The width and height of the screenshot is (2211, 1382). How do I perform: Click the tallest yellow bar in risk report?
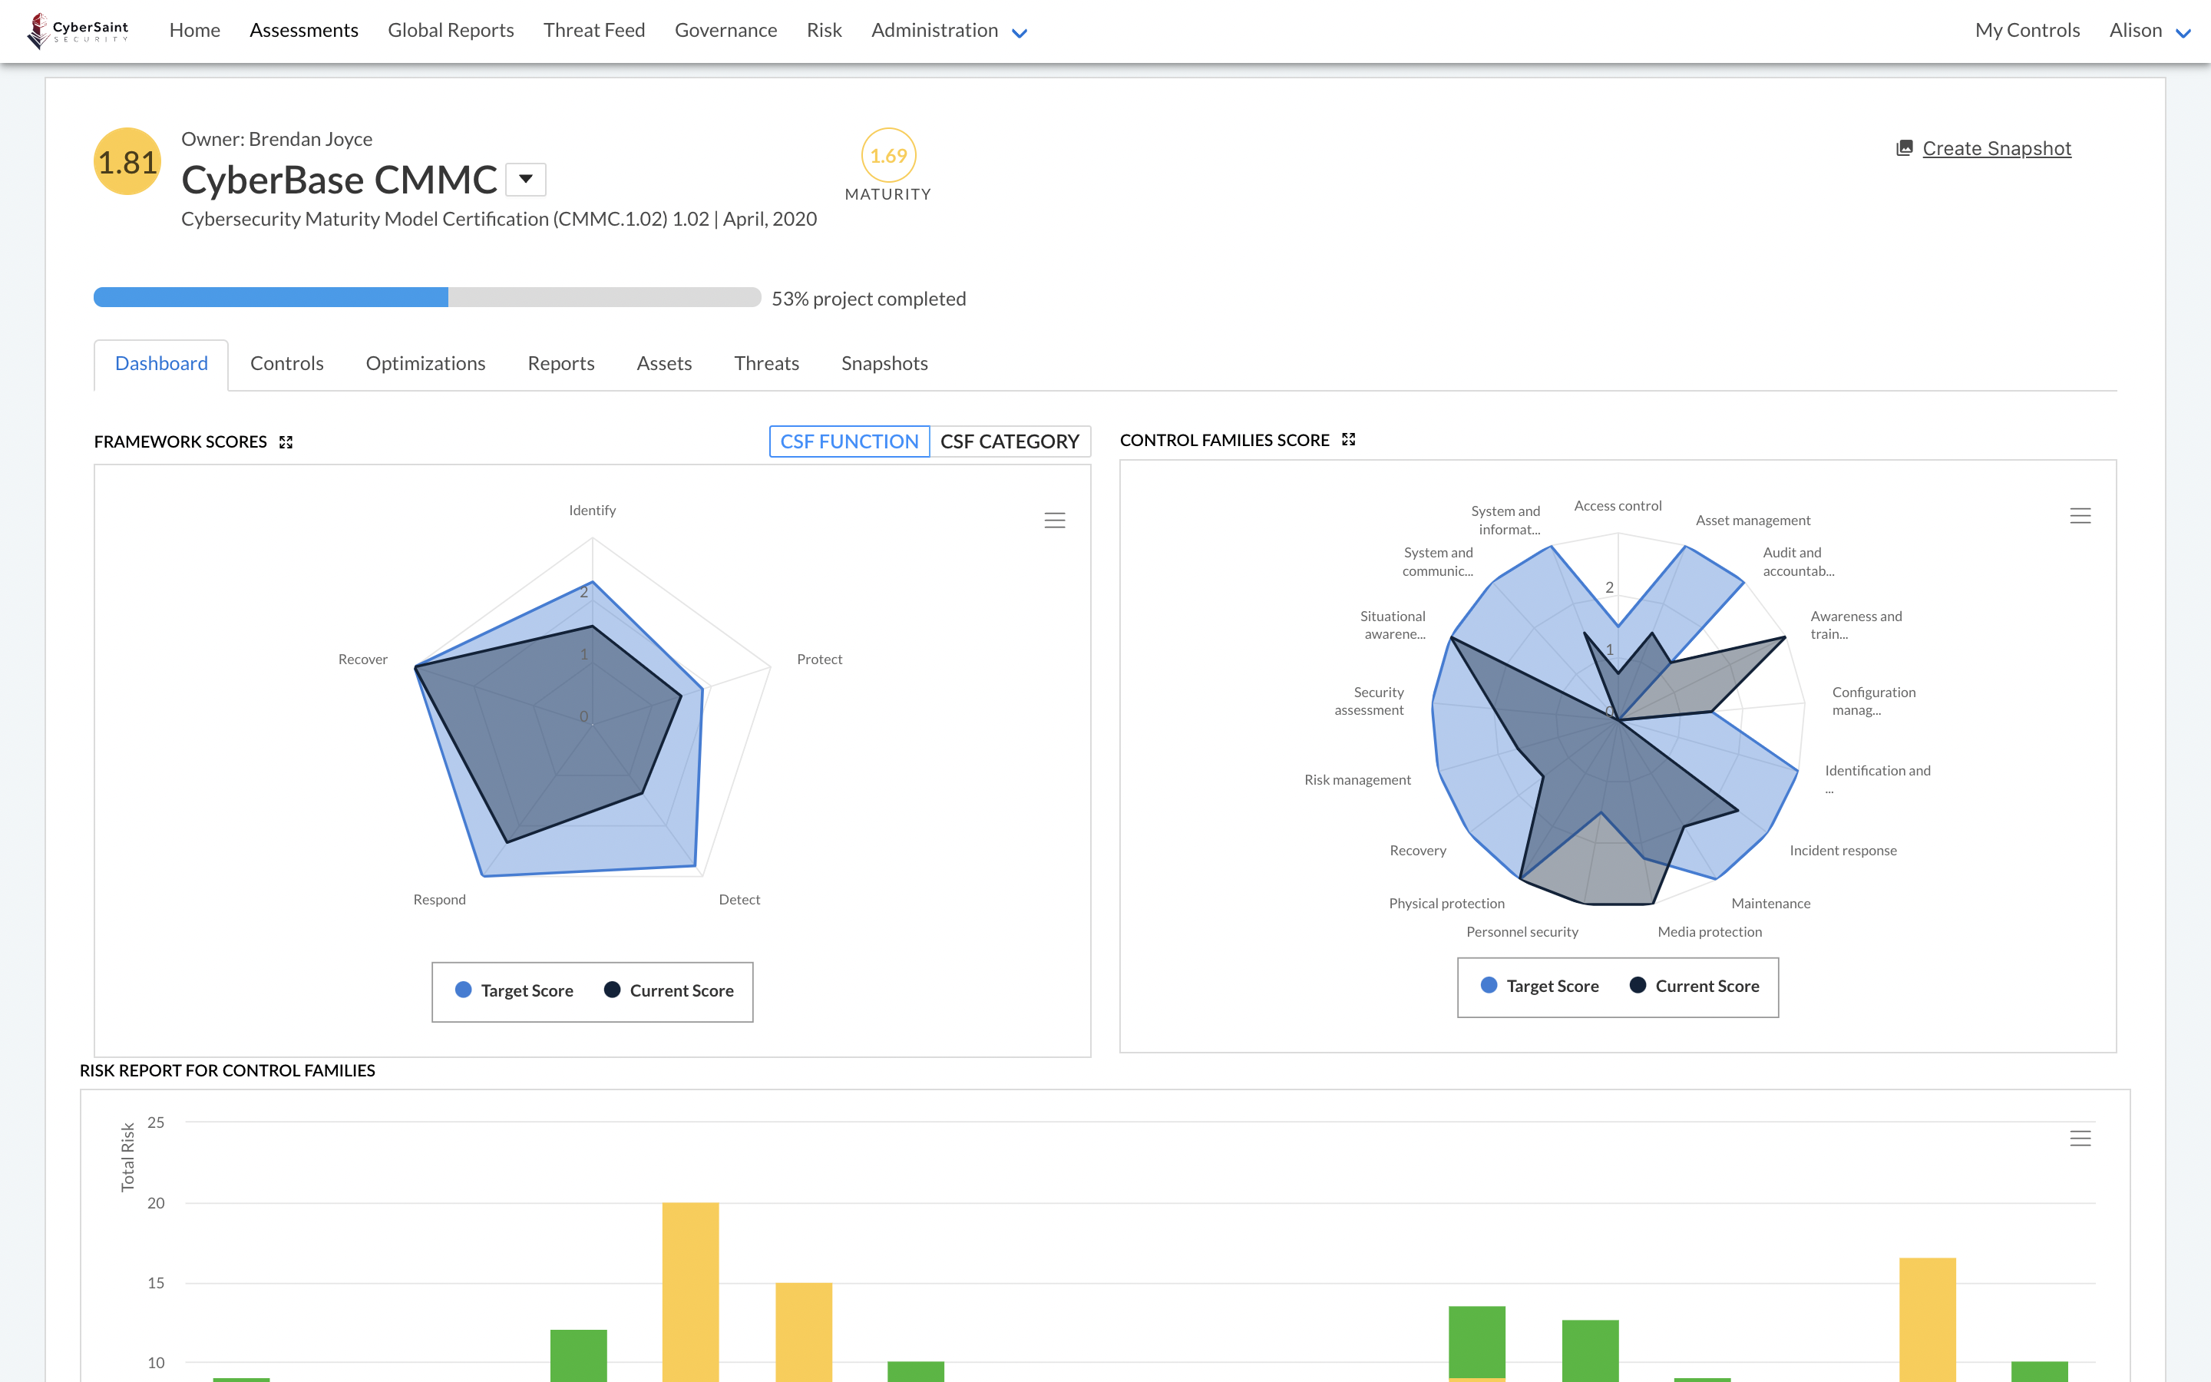pyautogui.click(x=691, y=1291)
